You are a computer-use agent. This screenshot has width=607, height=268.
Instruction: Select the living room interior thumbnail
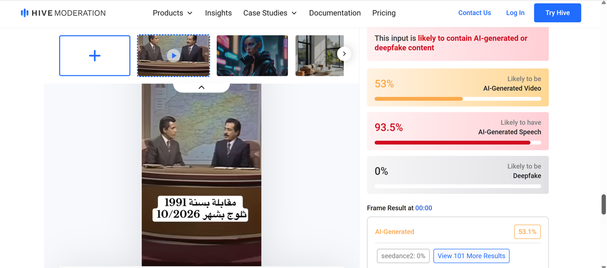pos(319,56)
